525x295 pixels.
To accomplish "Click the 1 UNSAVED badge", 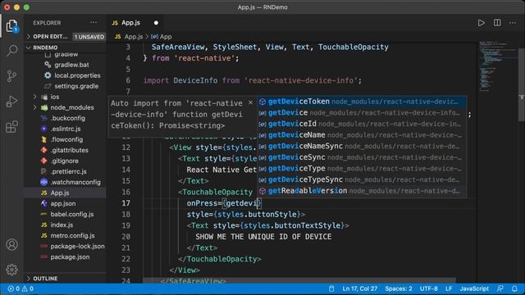I will [x=89, y=37].
